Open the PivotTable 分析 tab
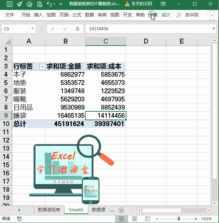219x223 pixels. tap(153, 15)
